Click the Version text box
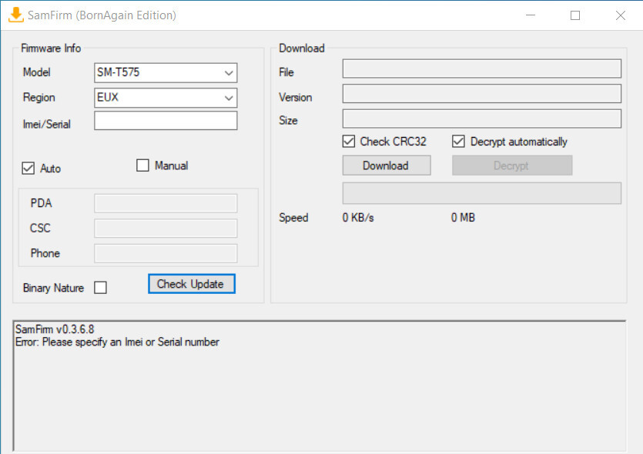 coord(482,94)
